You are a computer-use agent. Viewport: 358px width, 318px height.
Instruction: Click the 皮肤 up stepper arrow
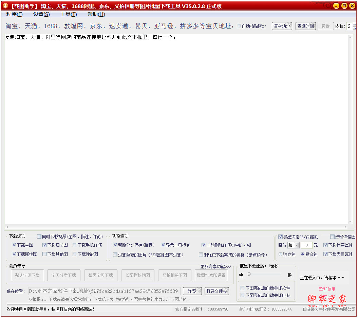354,24
